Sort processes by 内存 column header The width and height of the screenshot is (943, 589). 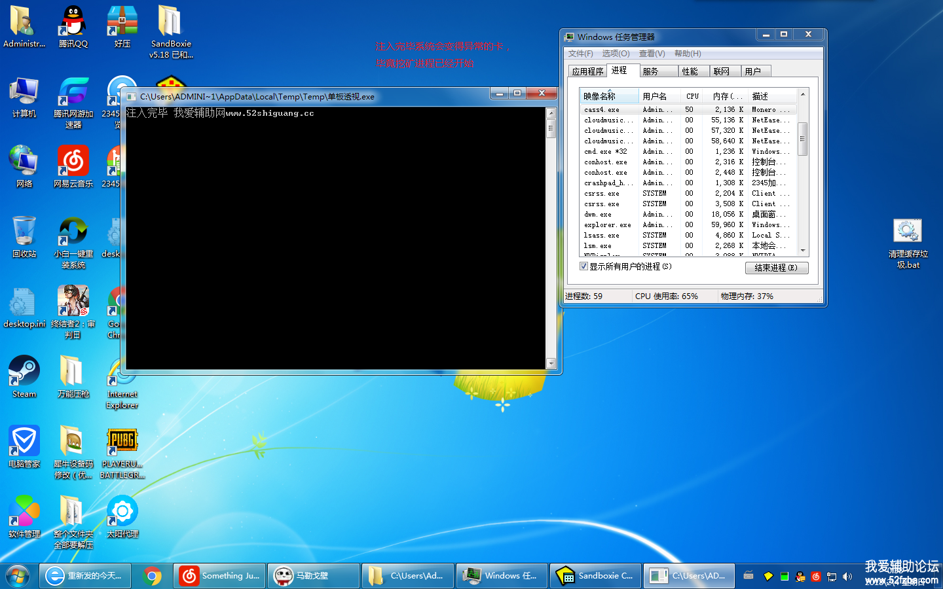point(726,96)
